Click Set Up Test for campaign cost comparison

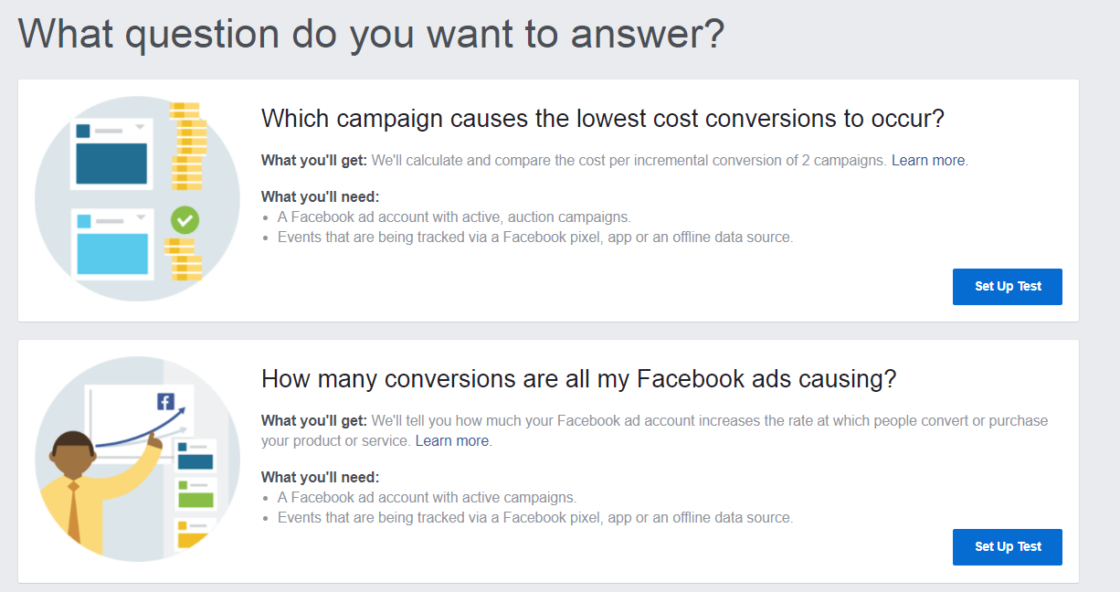coord(1007,287)
